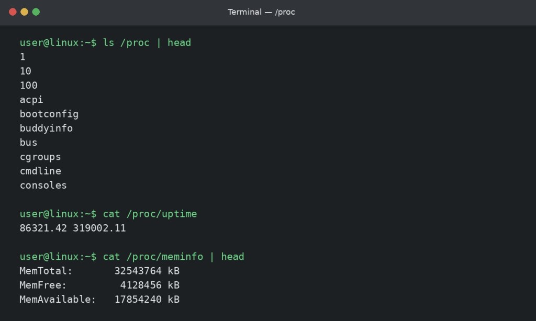
Task: Click the uptime value 86321.42
Action: coord(43,228)
